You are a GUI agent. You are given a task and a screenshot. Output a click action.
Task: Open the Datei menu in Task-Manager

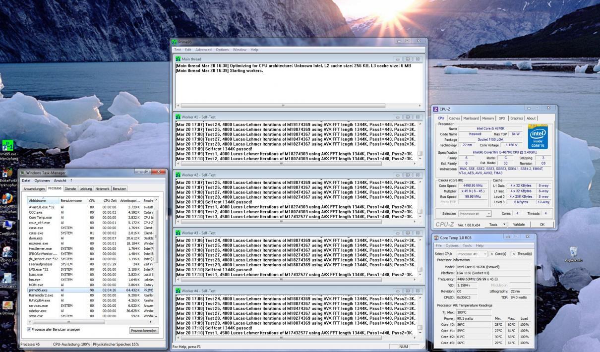click(26, 180)
